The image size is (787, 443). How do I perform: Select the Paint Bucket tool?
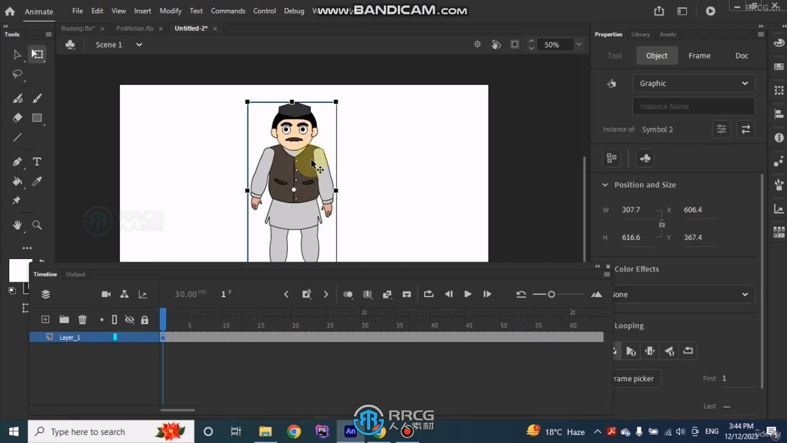[17, 180]
